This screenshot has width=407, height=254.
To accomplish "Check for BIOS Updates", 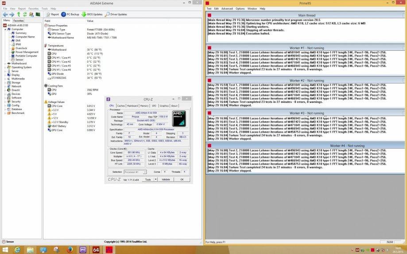I will tap(92, 15).
